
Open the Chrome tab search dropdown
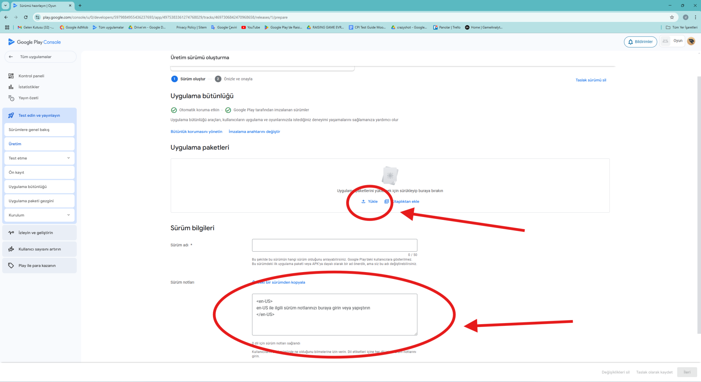click(5, 5)
